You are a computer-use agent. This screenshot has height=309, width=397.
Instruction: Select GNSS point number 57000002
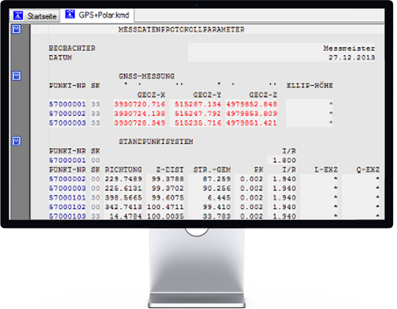pos(67,114)
